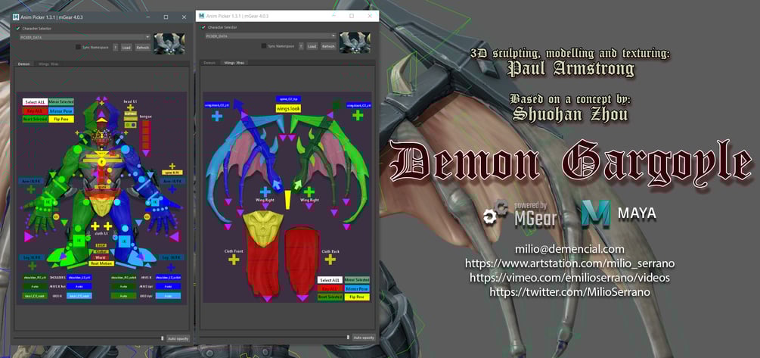Enable Sync Namespace in demon-body picker window

pyautogui.click(x=79, y=47)
